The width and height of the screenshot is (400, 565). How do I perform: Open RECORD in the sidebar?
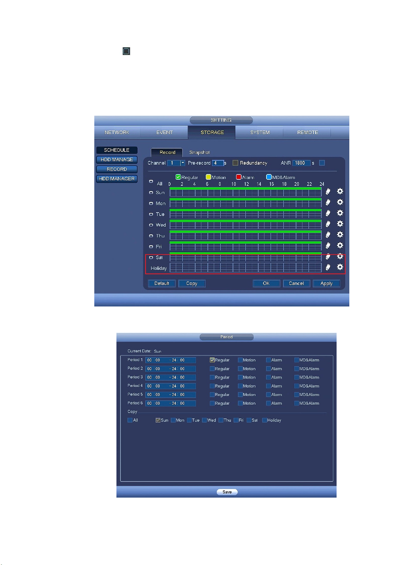pyautogui.click(x=117, y=169)
